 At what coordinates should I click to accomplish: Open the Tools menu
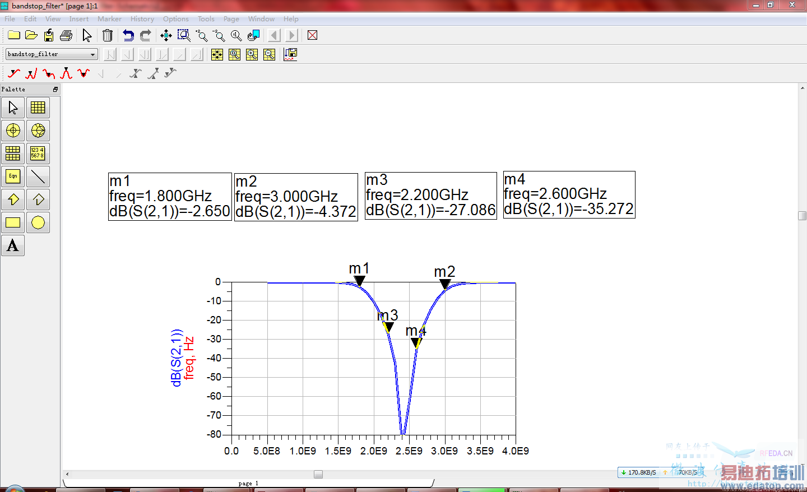[206, 19]
